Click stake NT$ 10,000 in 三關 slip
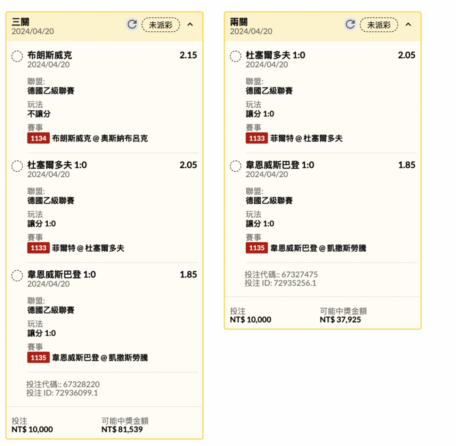 [x=32, y=429]
